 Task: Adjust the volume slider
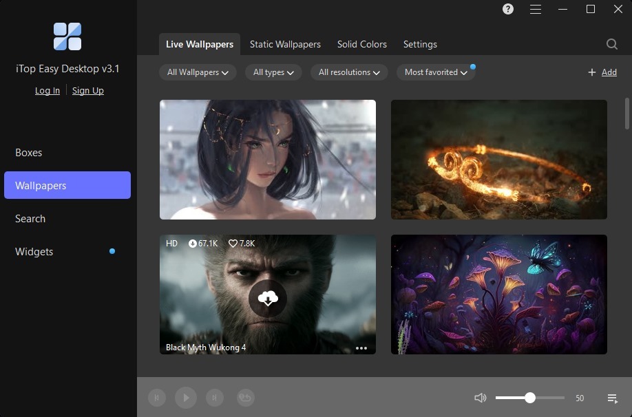coord(530,398)
